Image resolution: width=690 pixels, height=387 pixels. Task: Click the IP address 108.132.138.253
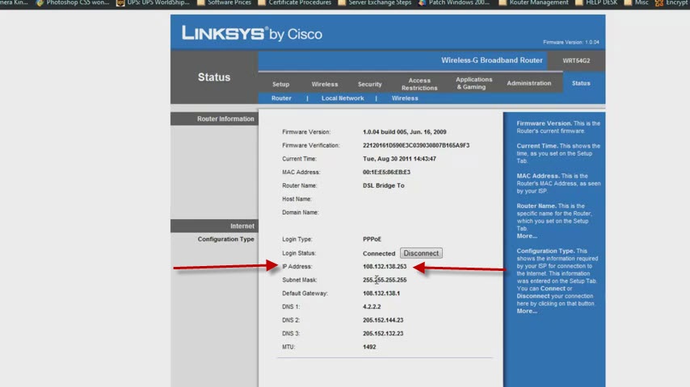[x=385, y=267]
